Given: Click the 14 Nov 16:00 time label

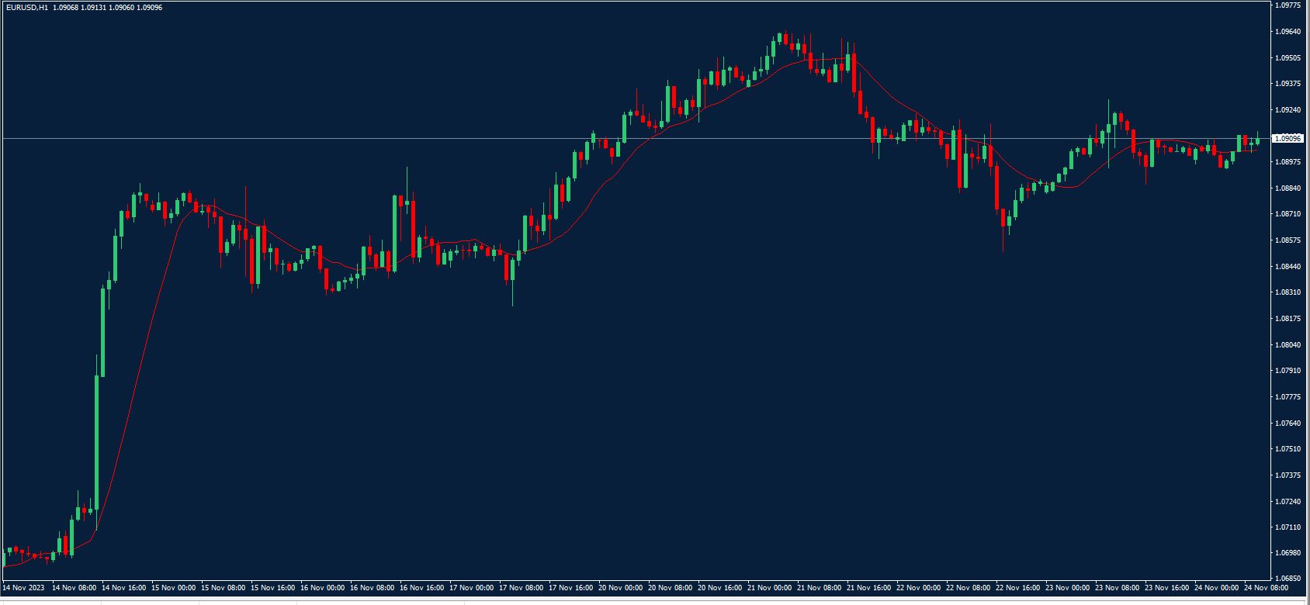Looking at the screenshot, I should point(123,588).
